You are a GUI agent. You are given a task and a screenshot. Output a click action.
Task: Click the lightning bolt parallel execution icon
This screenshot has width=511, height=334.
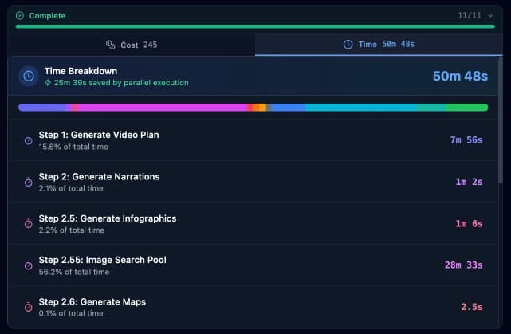pos(48,83)
